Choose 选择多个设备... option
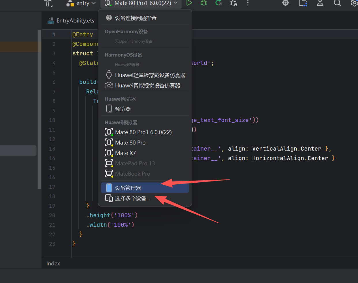 [x=145, y=198]
